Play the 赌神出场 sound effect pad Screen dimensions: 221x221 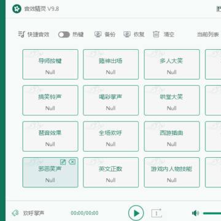click(x=110, y=64)
